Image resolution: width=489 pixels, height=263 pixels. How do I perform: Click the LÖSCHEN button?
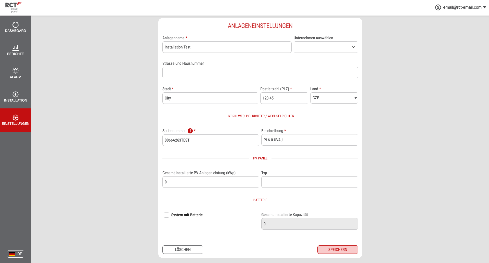(x=183, y=250)
